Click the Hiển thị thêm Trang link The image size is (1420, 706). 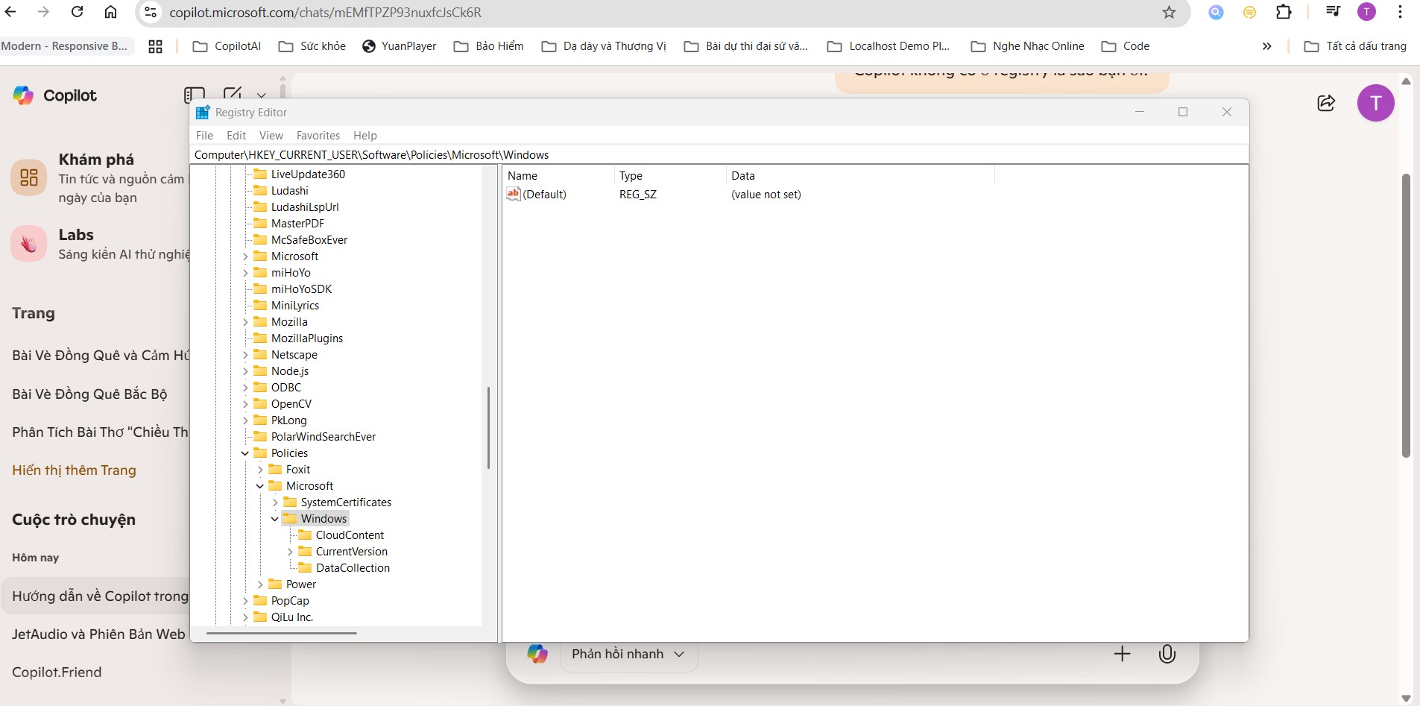click(74, 470)
